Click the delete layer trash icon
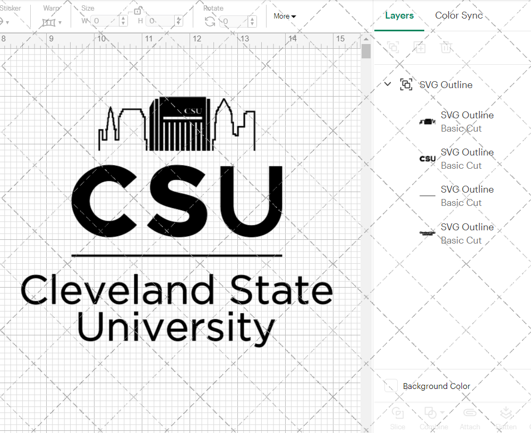Screen dimensions: 531x433 click(446, 47)
